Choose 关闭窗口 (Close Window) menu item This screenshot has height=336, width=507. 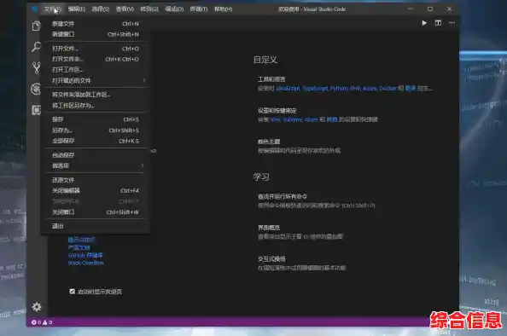tap(95, 212)
